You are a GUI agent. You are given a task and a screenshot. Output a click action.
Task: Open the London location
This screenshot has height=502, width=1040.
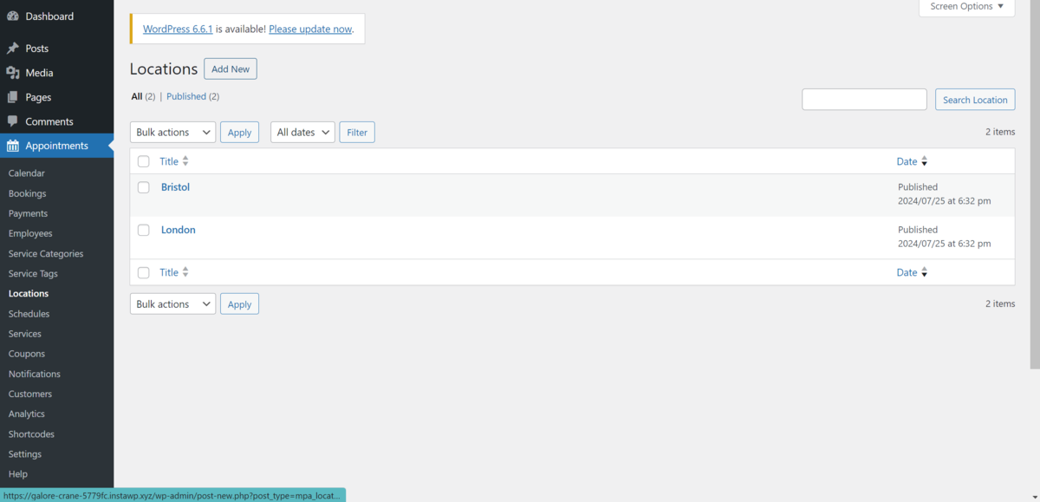[179, 230]
